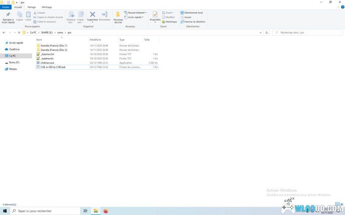
Task: Expand the Accès rapide ribbon dropdown
Action: (136, 17)
